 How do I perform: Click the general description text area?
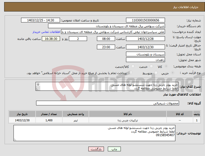pyautogui.click(x=107, y=86)
